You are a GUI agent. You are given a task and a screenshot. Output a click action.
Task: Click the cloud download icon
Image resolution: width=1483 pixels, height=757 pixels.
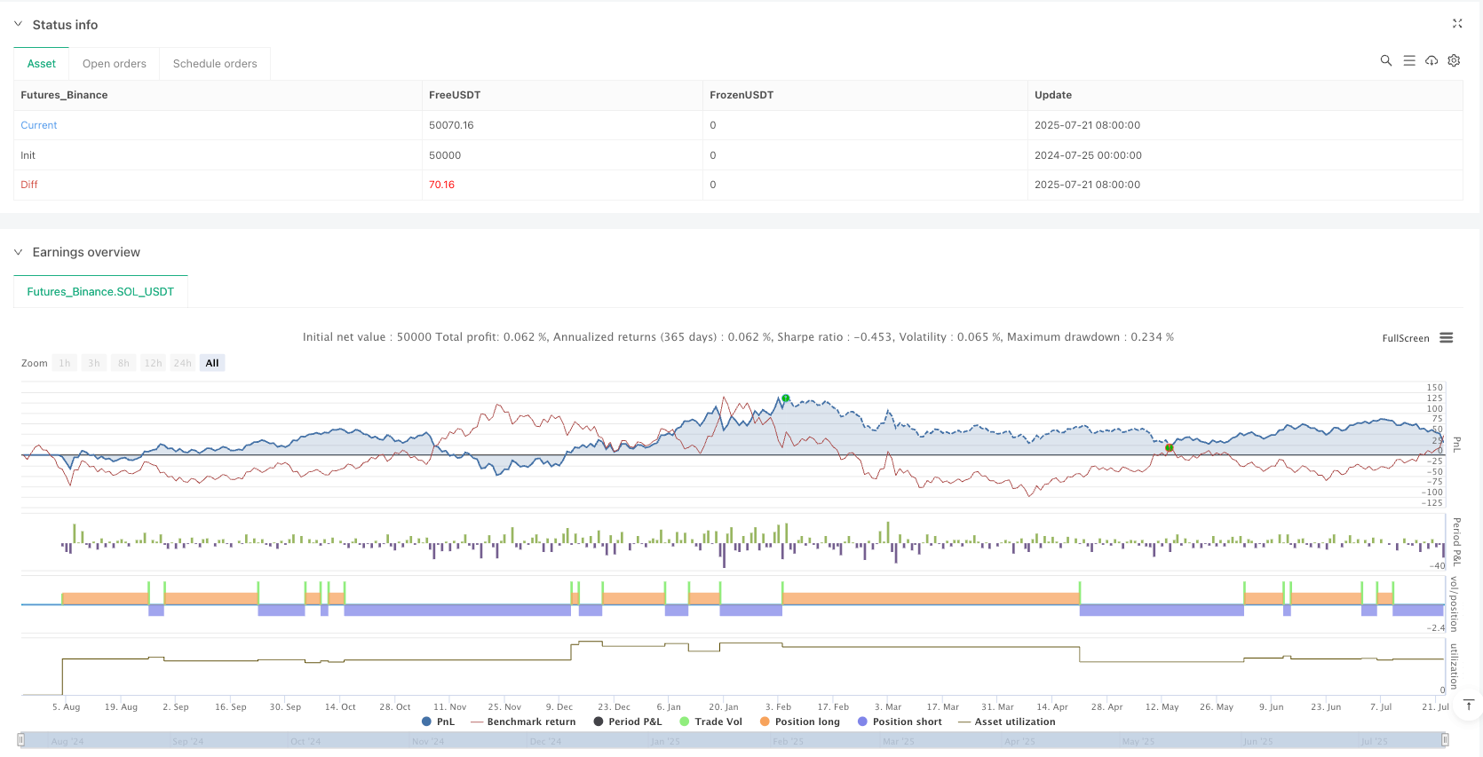click(1431, 60)
